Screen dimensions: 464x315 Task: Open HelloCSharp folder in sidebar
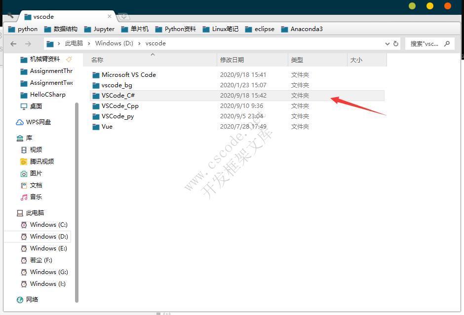(43, 95)
